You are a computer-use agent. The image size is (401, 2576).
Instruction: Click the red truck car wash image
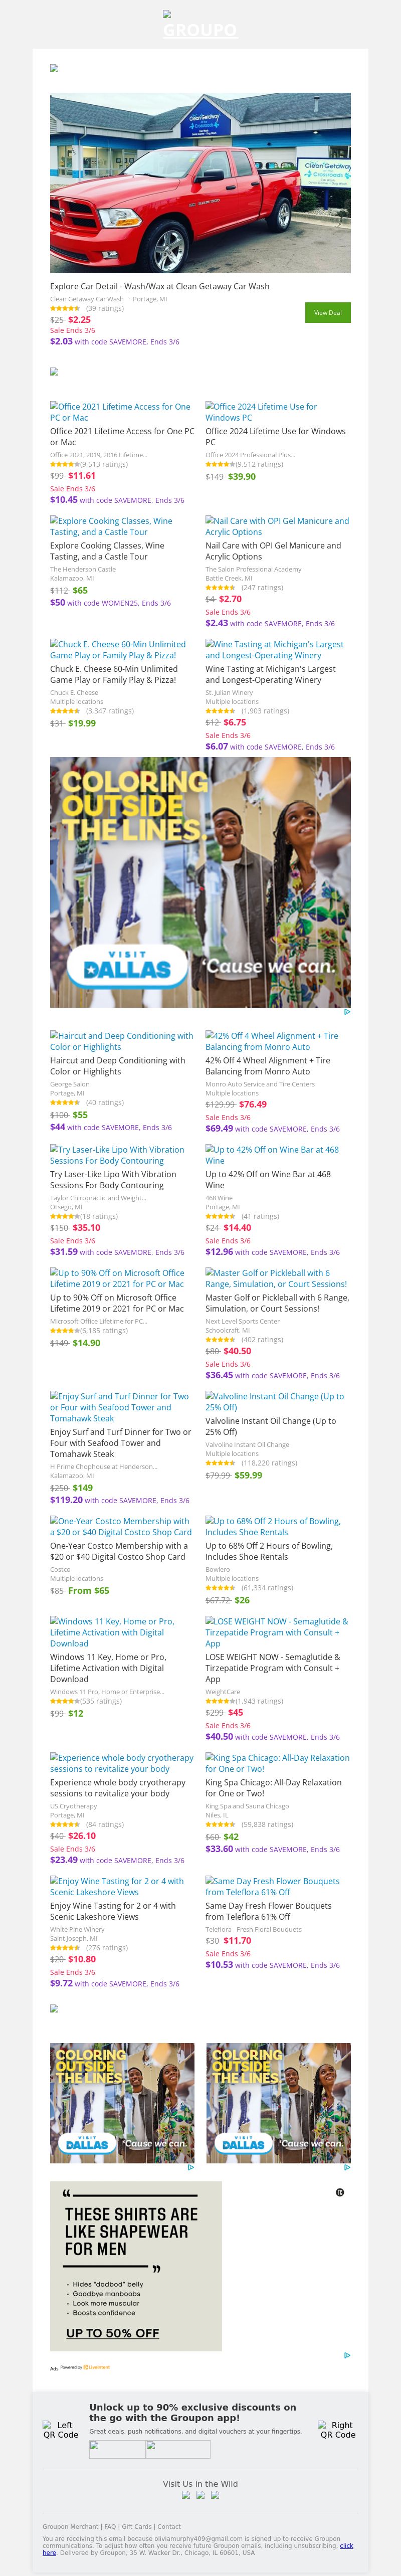click(200, 183)
